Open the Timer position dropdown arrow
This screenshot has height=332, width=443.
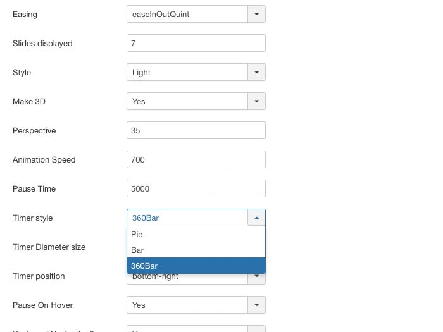coord(256,277)
